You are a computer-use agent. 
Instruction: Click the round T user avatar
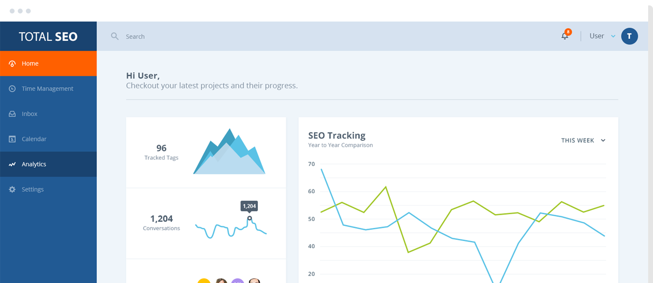click(x=629, y=36)
